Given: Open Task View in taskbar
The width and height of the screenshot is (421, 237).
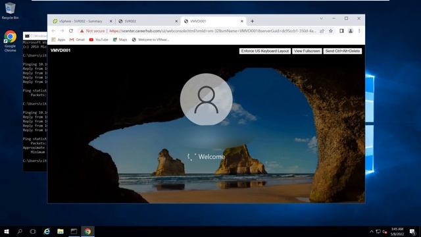Looking at the screenshot, I should [33, 231].
